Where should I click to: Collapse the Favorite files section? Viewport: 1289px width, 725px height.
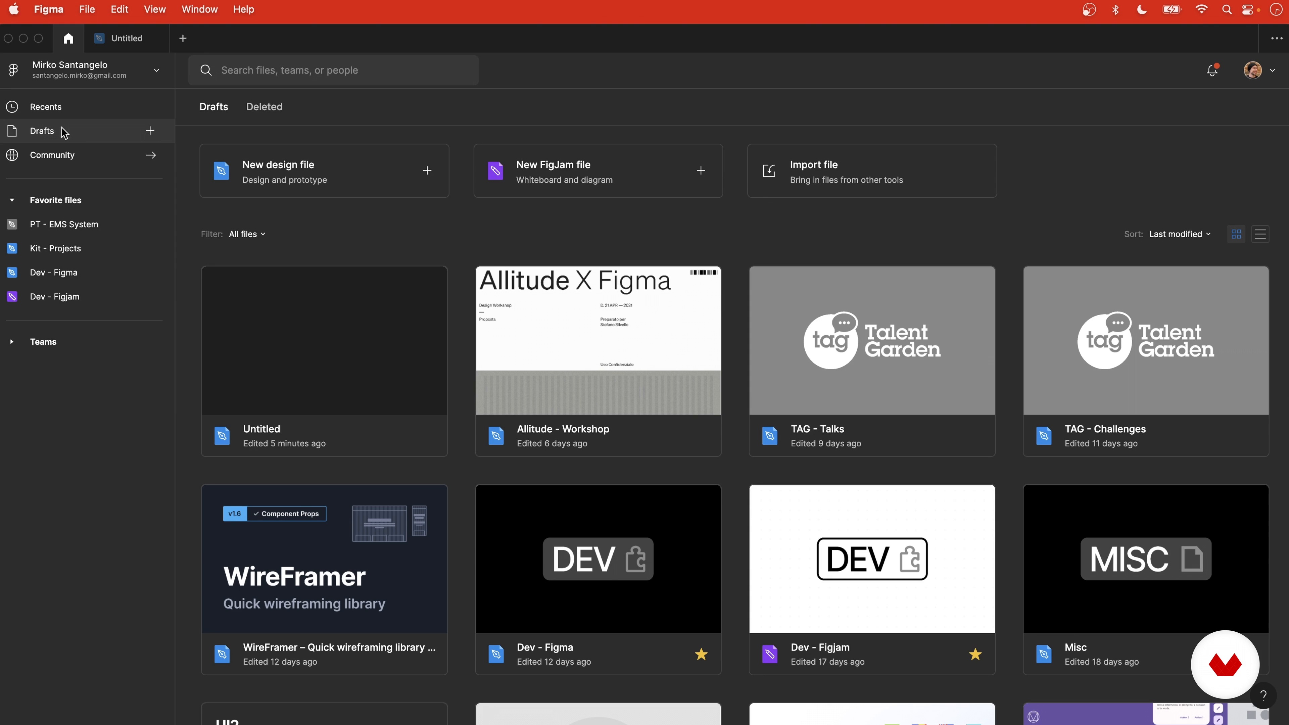pyautogui.click(x=12, y=200)
